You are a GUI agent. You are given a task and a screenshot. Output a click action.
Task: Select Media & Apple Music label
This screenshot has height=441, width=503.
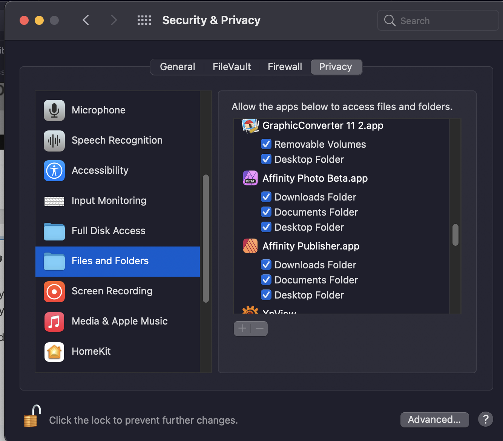coord(120,321)
